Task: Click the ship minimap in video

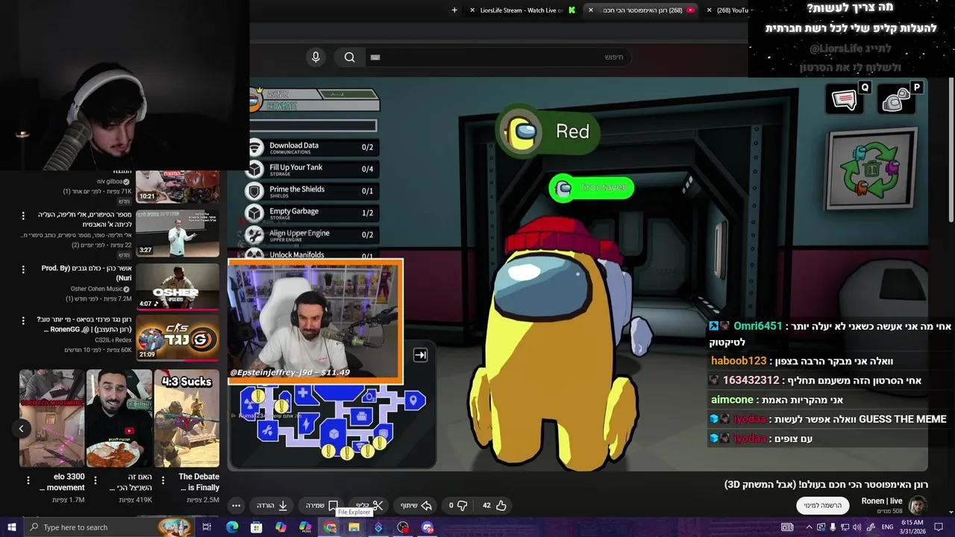Action: [332, 424]
